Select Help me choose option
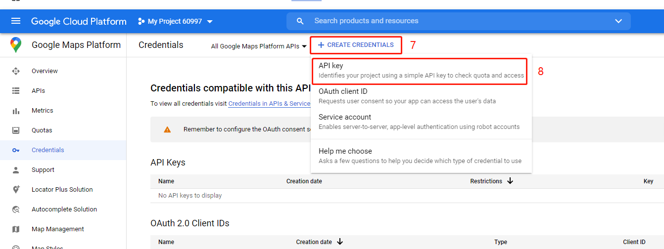The image size is (664, 249). 421,156
